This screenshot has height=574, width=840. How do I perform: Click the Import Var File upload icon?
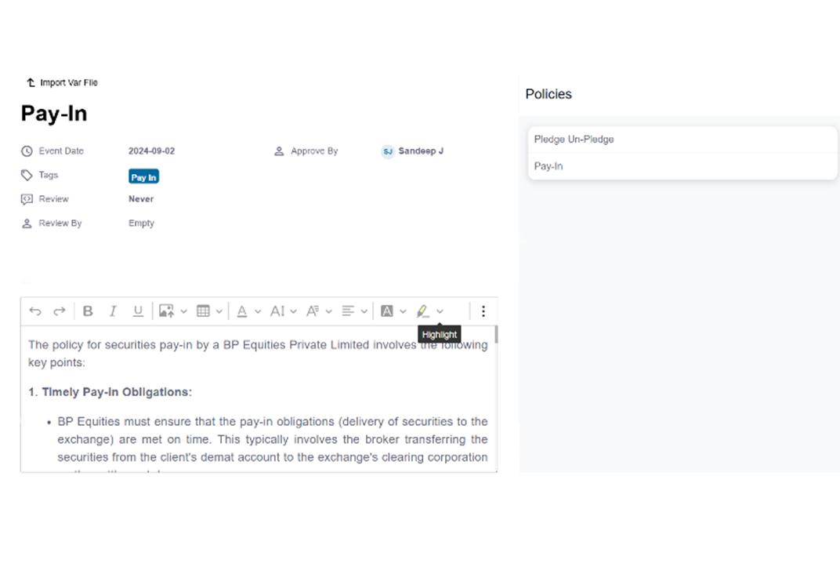click(x=31, y=82)
